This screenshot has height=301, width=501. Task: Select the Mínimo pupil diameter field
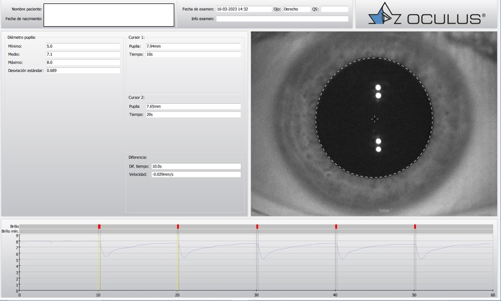click(x=83, y=46)
